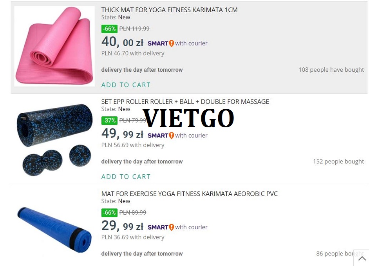Click the Smart badge on EPP roller listing
This screenshot has height=266, width=369.
click(x=161, y=136)
